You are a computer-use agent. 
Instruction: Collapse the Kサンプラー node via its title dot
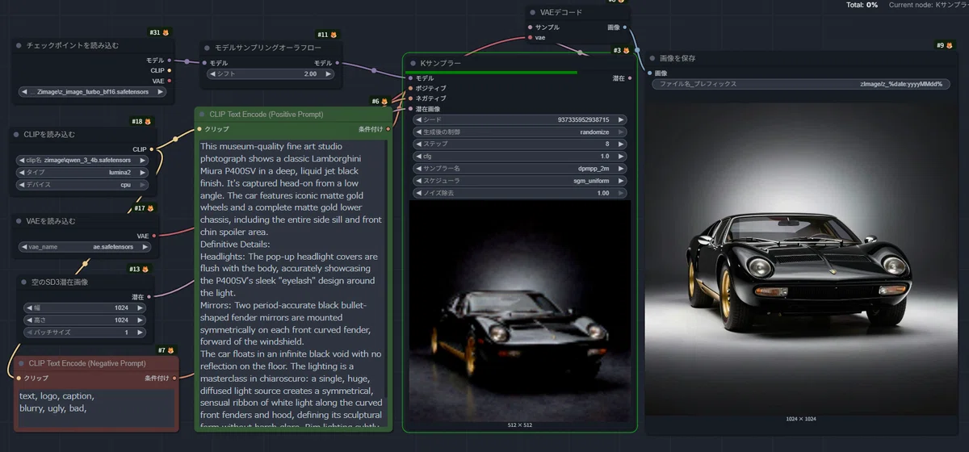click(x=413, y=62)
